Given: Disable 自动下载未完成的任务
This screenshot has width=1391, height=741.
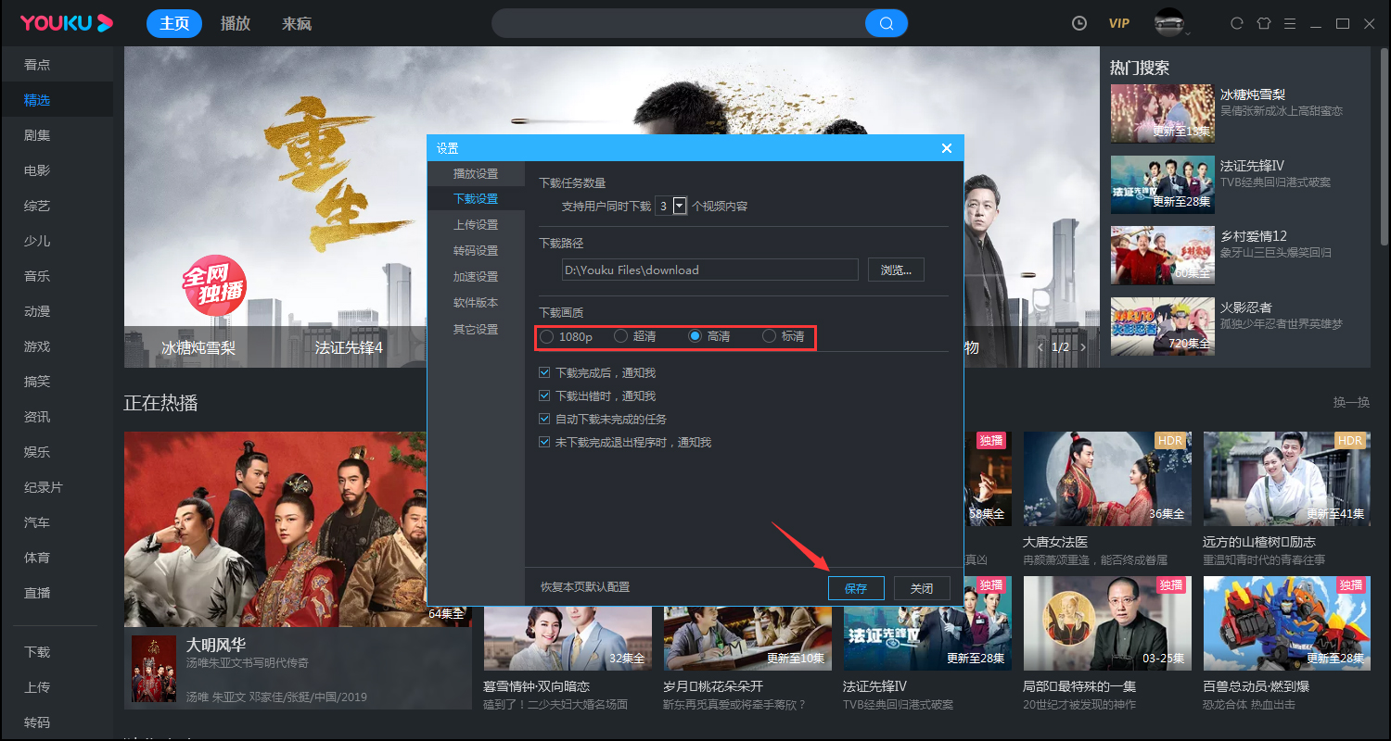Looking at the screenshot, I should coord(543,419).
